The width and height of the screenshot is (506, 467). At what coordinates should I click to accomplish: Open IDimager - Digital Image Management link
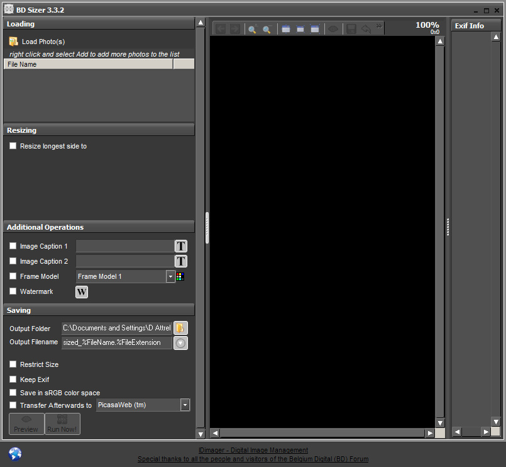point(253,450)
